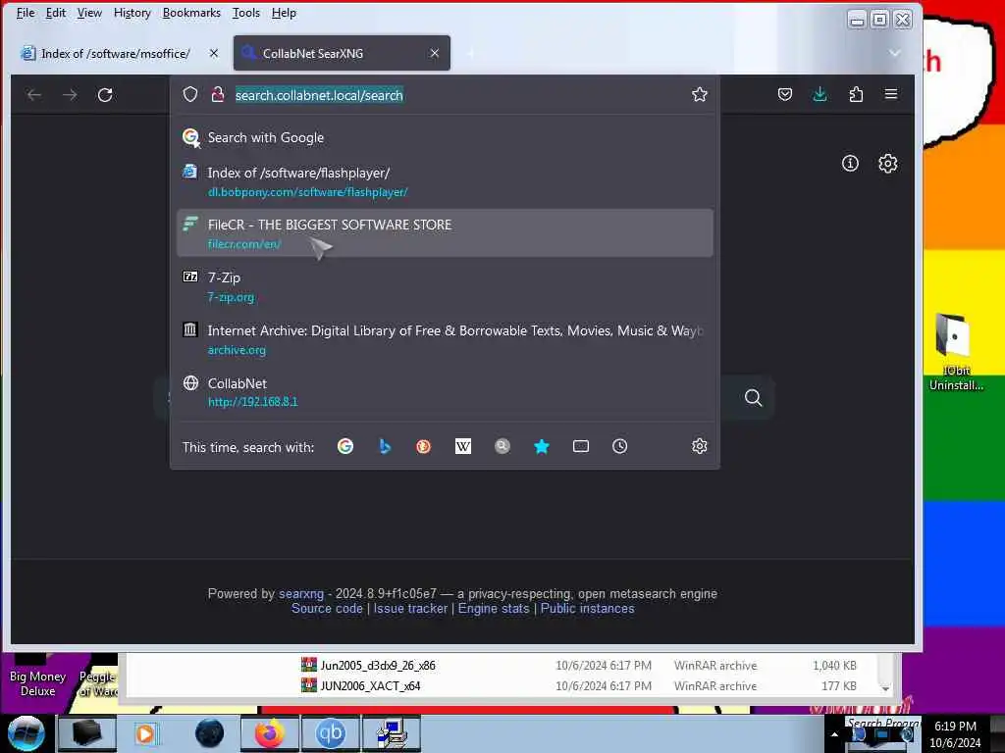Viewport: 1005px width, 753px height.
Task: Open the Extensions puzzle icon
Action: 856,95
